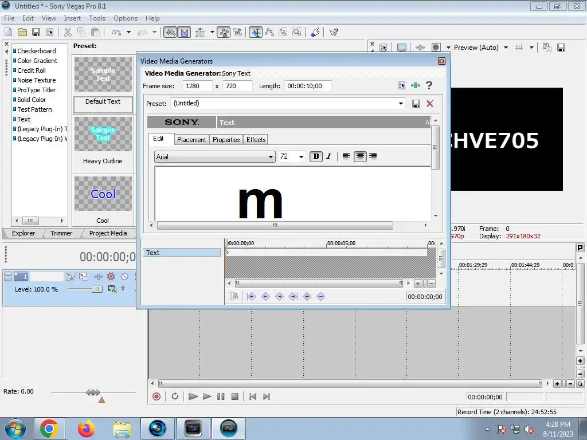This screenshot has width=587, height=440.
Task: Align text right in the editor
Action: [373, 156]
